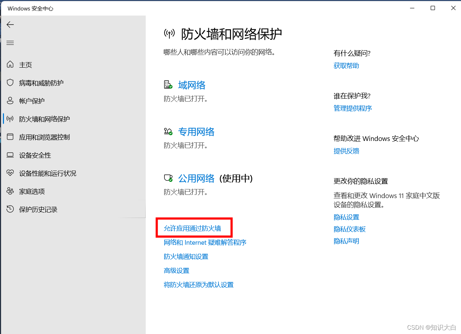Image resolution: width=461 pixels, height=334 pixels.
Task: Click the building icon beside 域网络
Action: 168,85
